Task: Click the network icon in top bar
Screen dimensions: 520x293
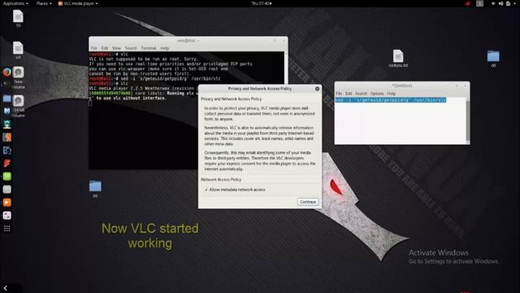Action: point(493,3)
